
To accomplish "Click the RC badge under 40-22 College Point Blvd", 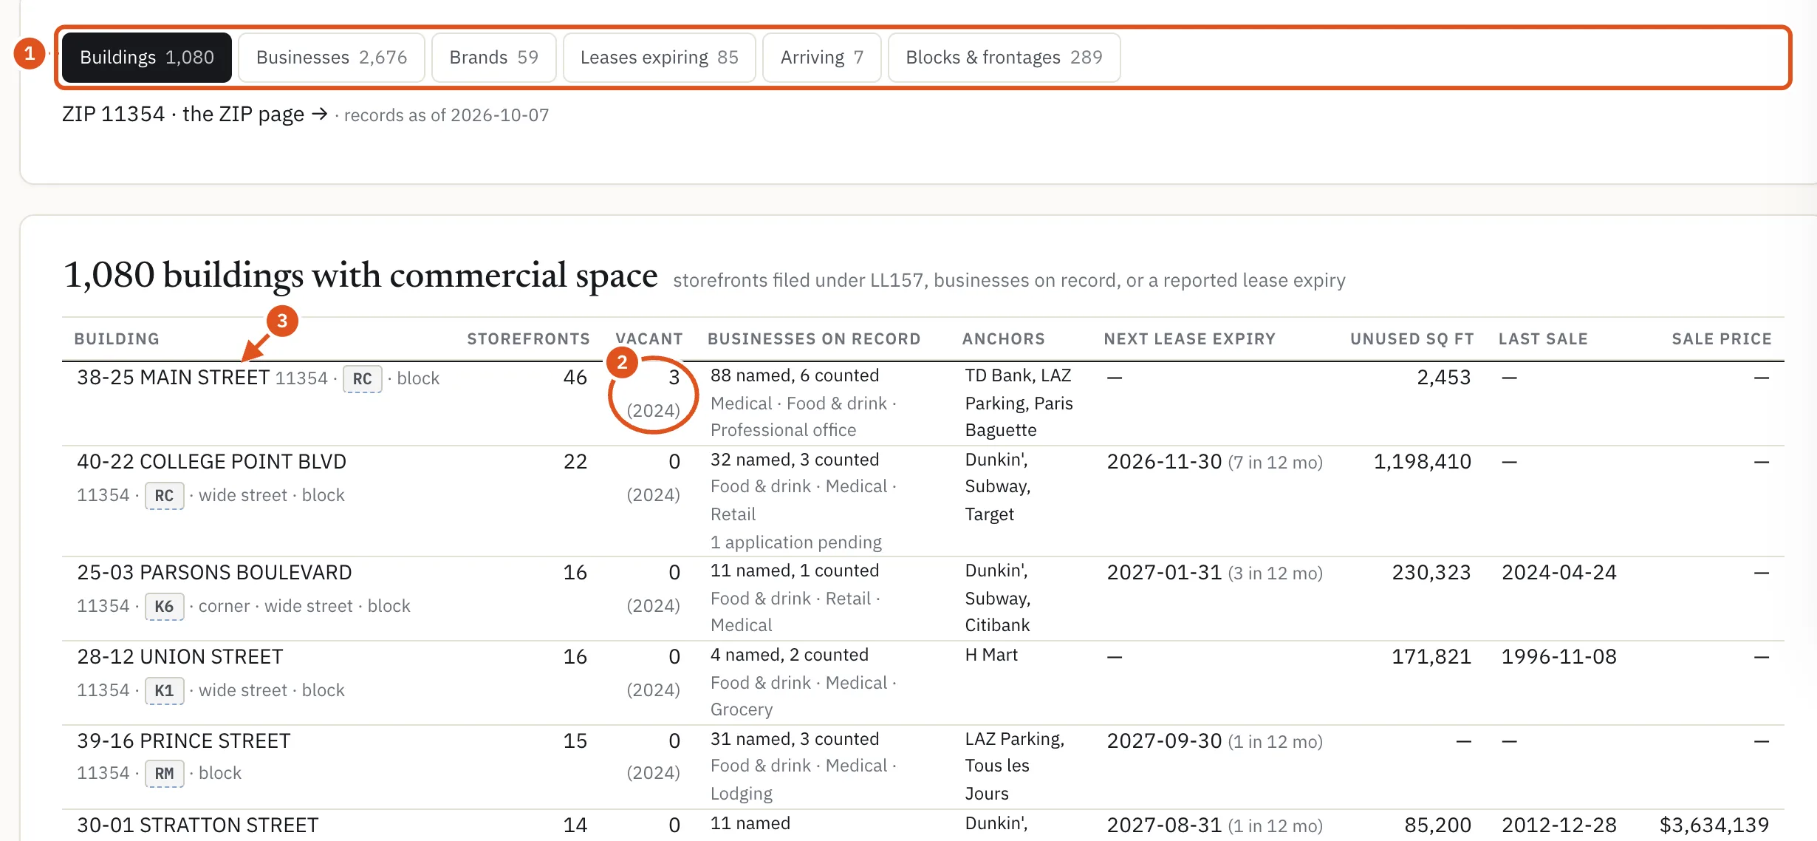I will pos(164,496).
